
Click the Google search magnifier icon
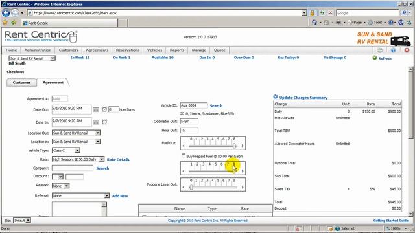[x=404, y=13]
